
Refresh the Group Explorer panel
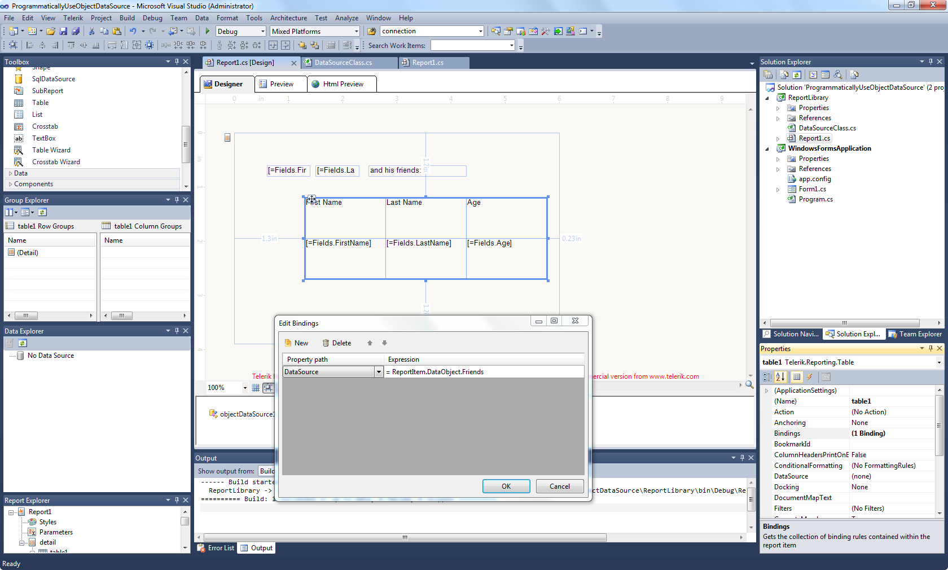(x=42, y=212)
